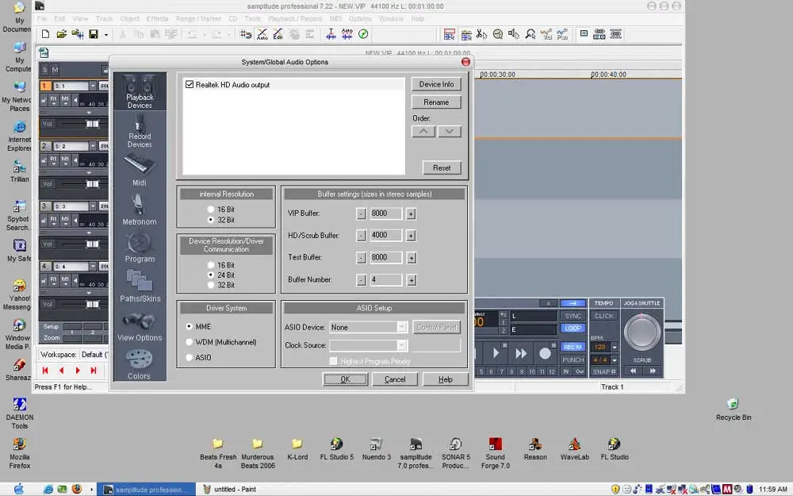Click the Cancel button
793x496 pixels.
pos(395,379)
